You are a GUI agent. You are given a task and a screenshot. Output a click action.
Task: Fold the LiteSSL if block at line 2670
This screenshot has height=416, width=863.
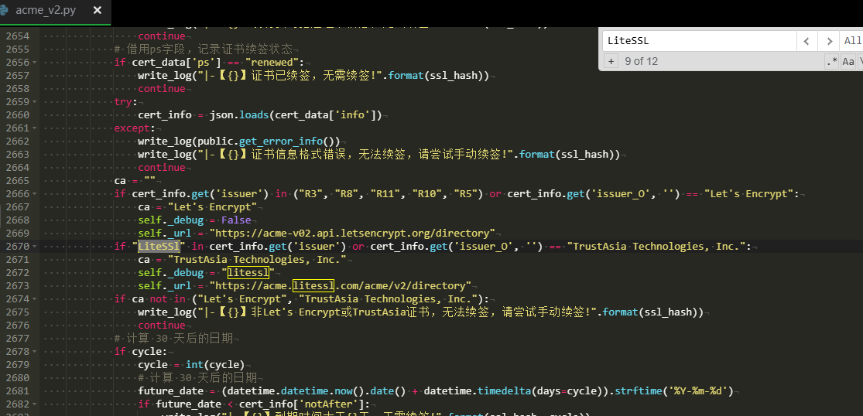(34, 247)
